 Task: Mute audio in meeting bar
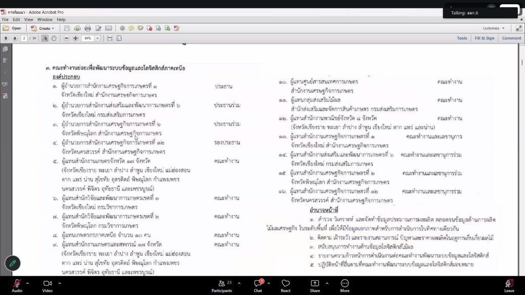click(x=17, y=286)
